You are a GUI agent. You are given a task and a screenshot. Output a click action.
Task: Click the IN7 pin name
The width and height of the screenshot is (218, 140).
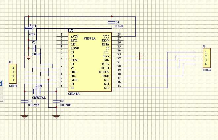pyautogui.click(x=73, y=44)
